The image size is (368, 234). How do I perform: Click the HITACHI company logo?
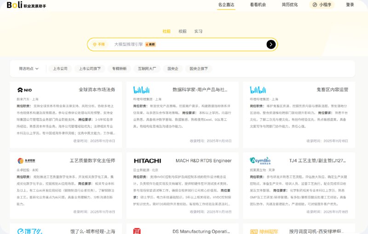click(147, 161)
